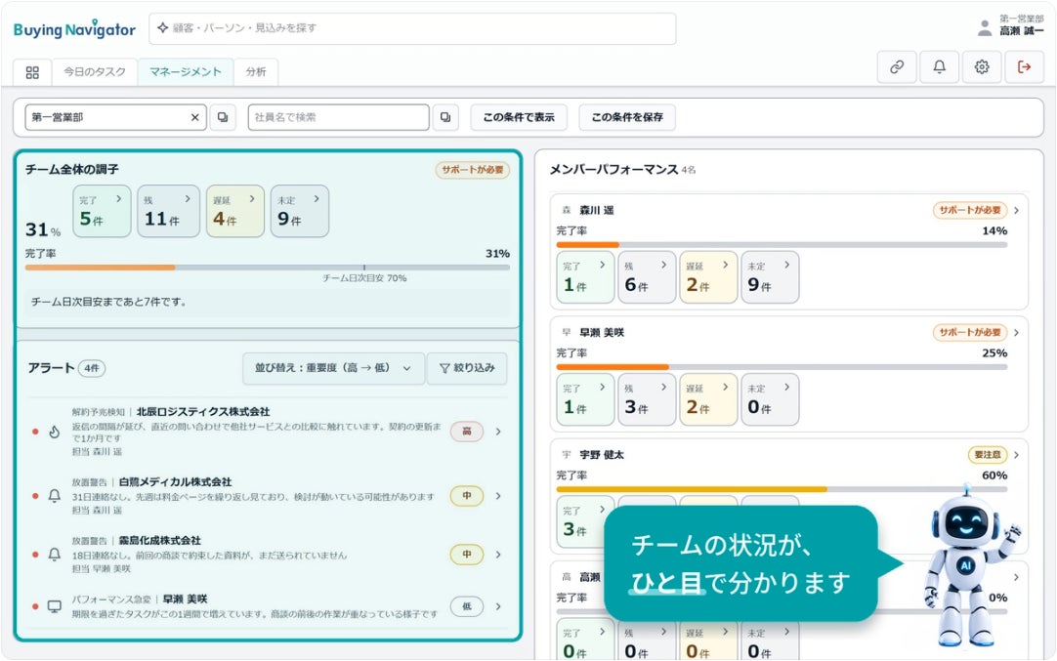Clear the 第一営業部 filter with X
Viewport: 1057px width, 661px height.
click(x=194, y=117)
